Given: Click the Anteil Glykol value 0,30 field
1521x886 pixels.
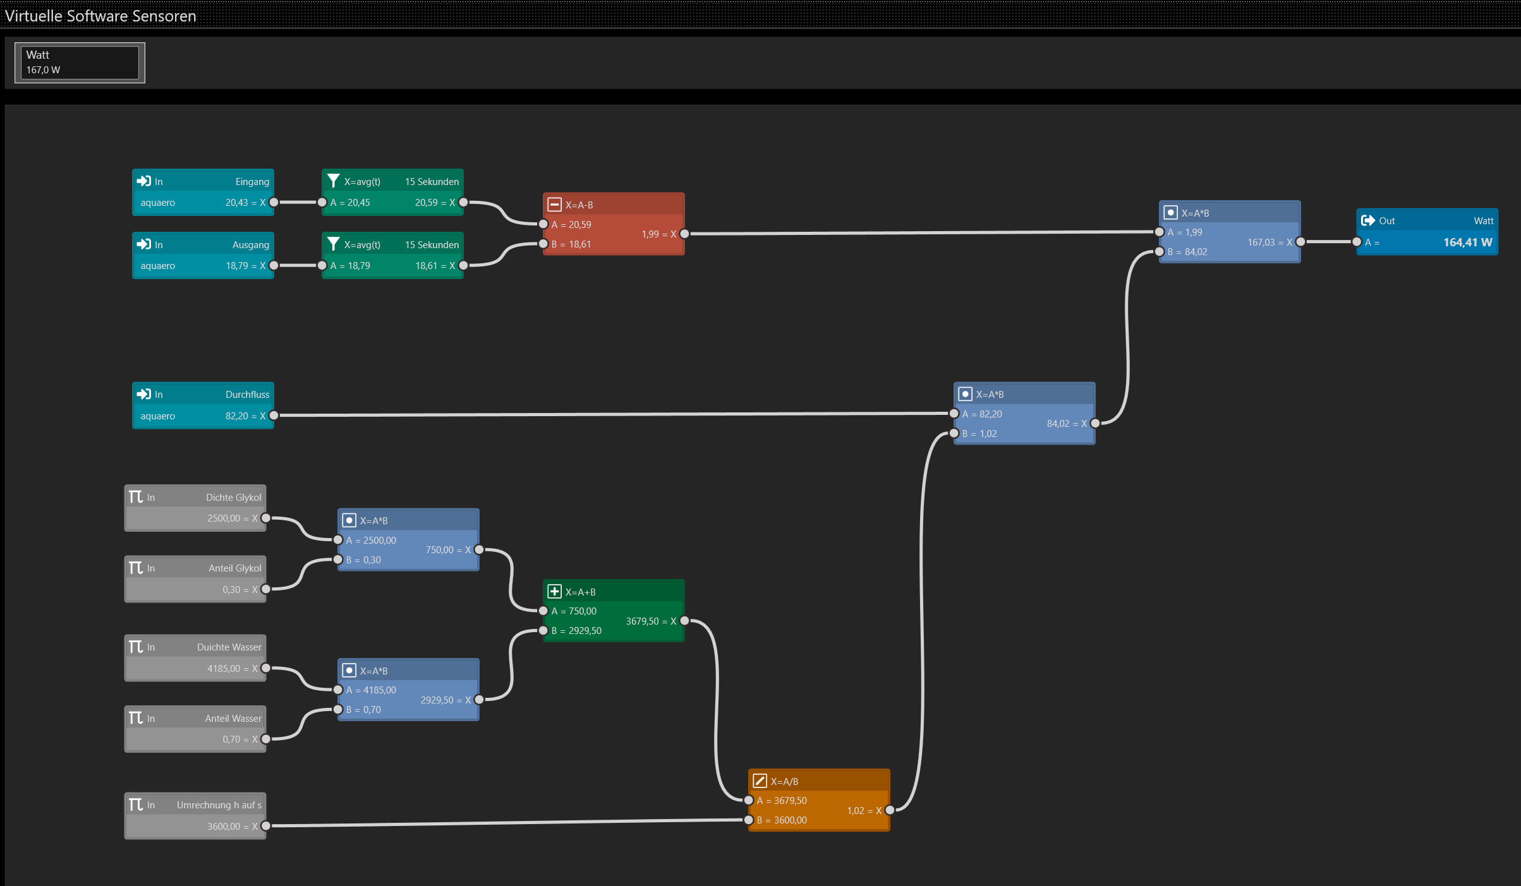Looking at the screenshot, I should pyautogui.click(x=231, y=589).
